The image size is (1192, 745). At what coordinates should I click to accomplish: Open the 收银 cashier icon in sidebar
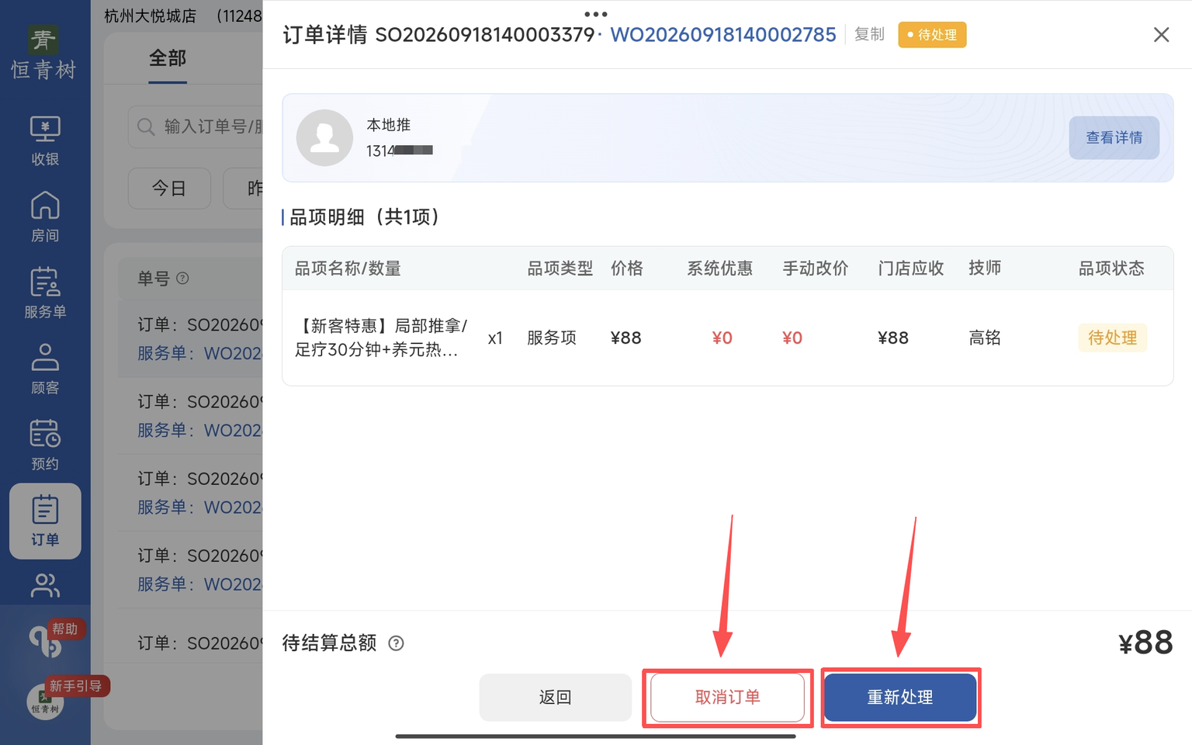(45, 140)
